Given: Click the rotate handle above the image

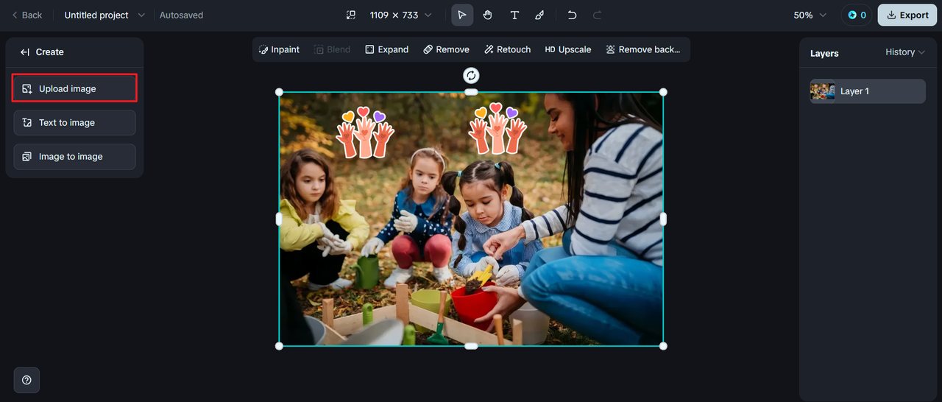Looking at the screenshot, I should (x=471, y=75).
